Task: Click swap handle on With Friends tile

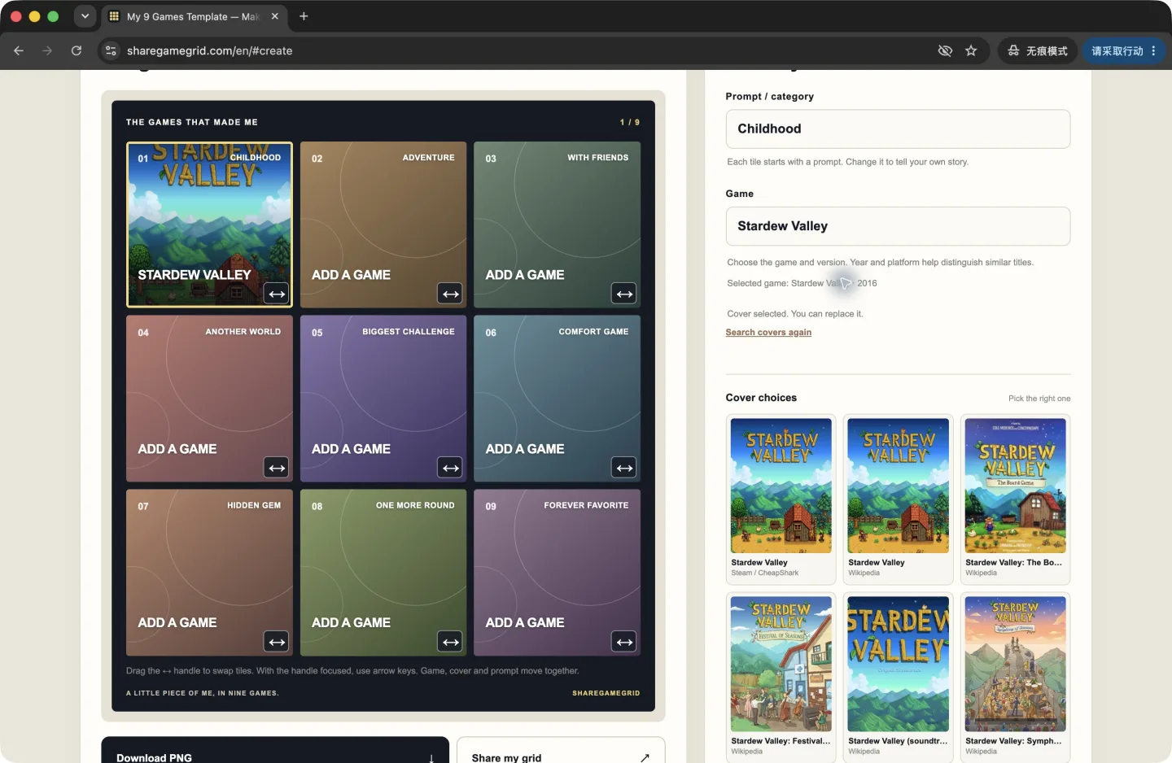Action: point(624,294)
